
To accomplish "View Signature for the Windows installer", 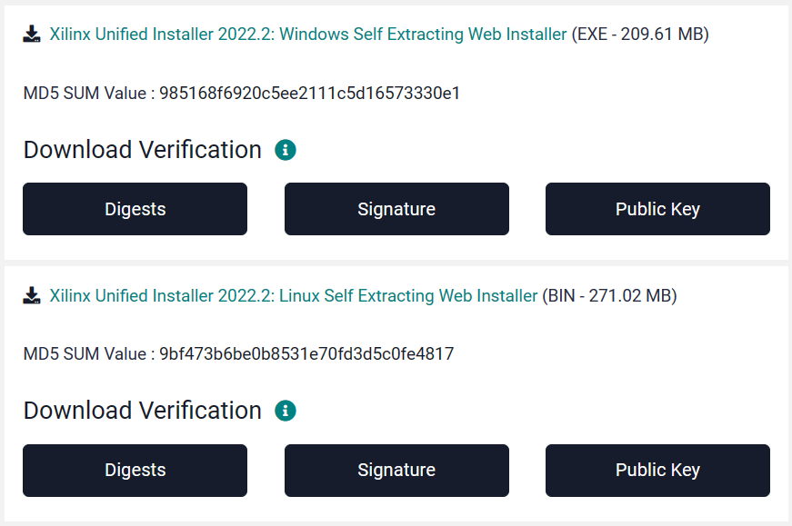I will click(396, 209).
